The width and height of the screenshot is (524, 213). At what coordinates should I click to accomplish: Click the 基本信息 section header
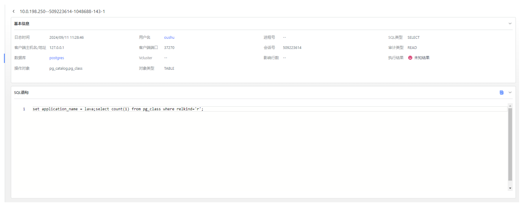[x=22, y=23]
